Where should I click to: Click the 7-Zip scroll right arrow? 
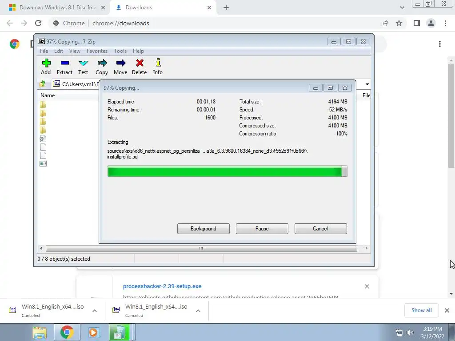point(366,248)
